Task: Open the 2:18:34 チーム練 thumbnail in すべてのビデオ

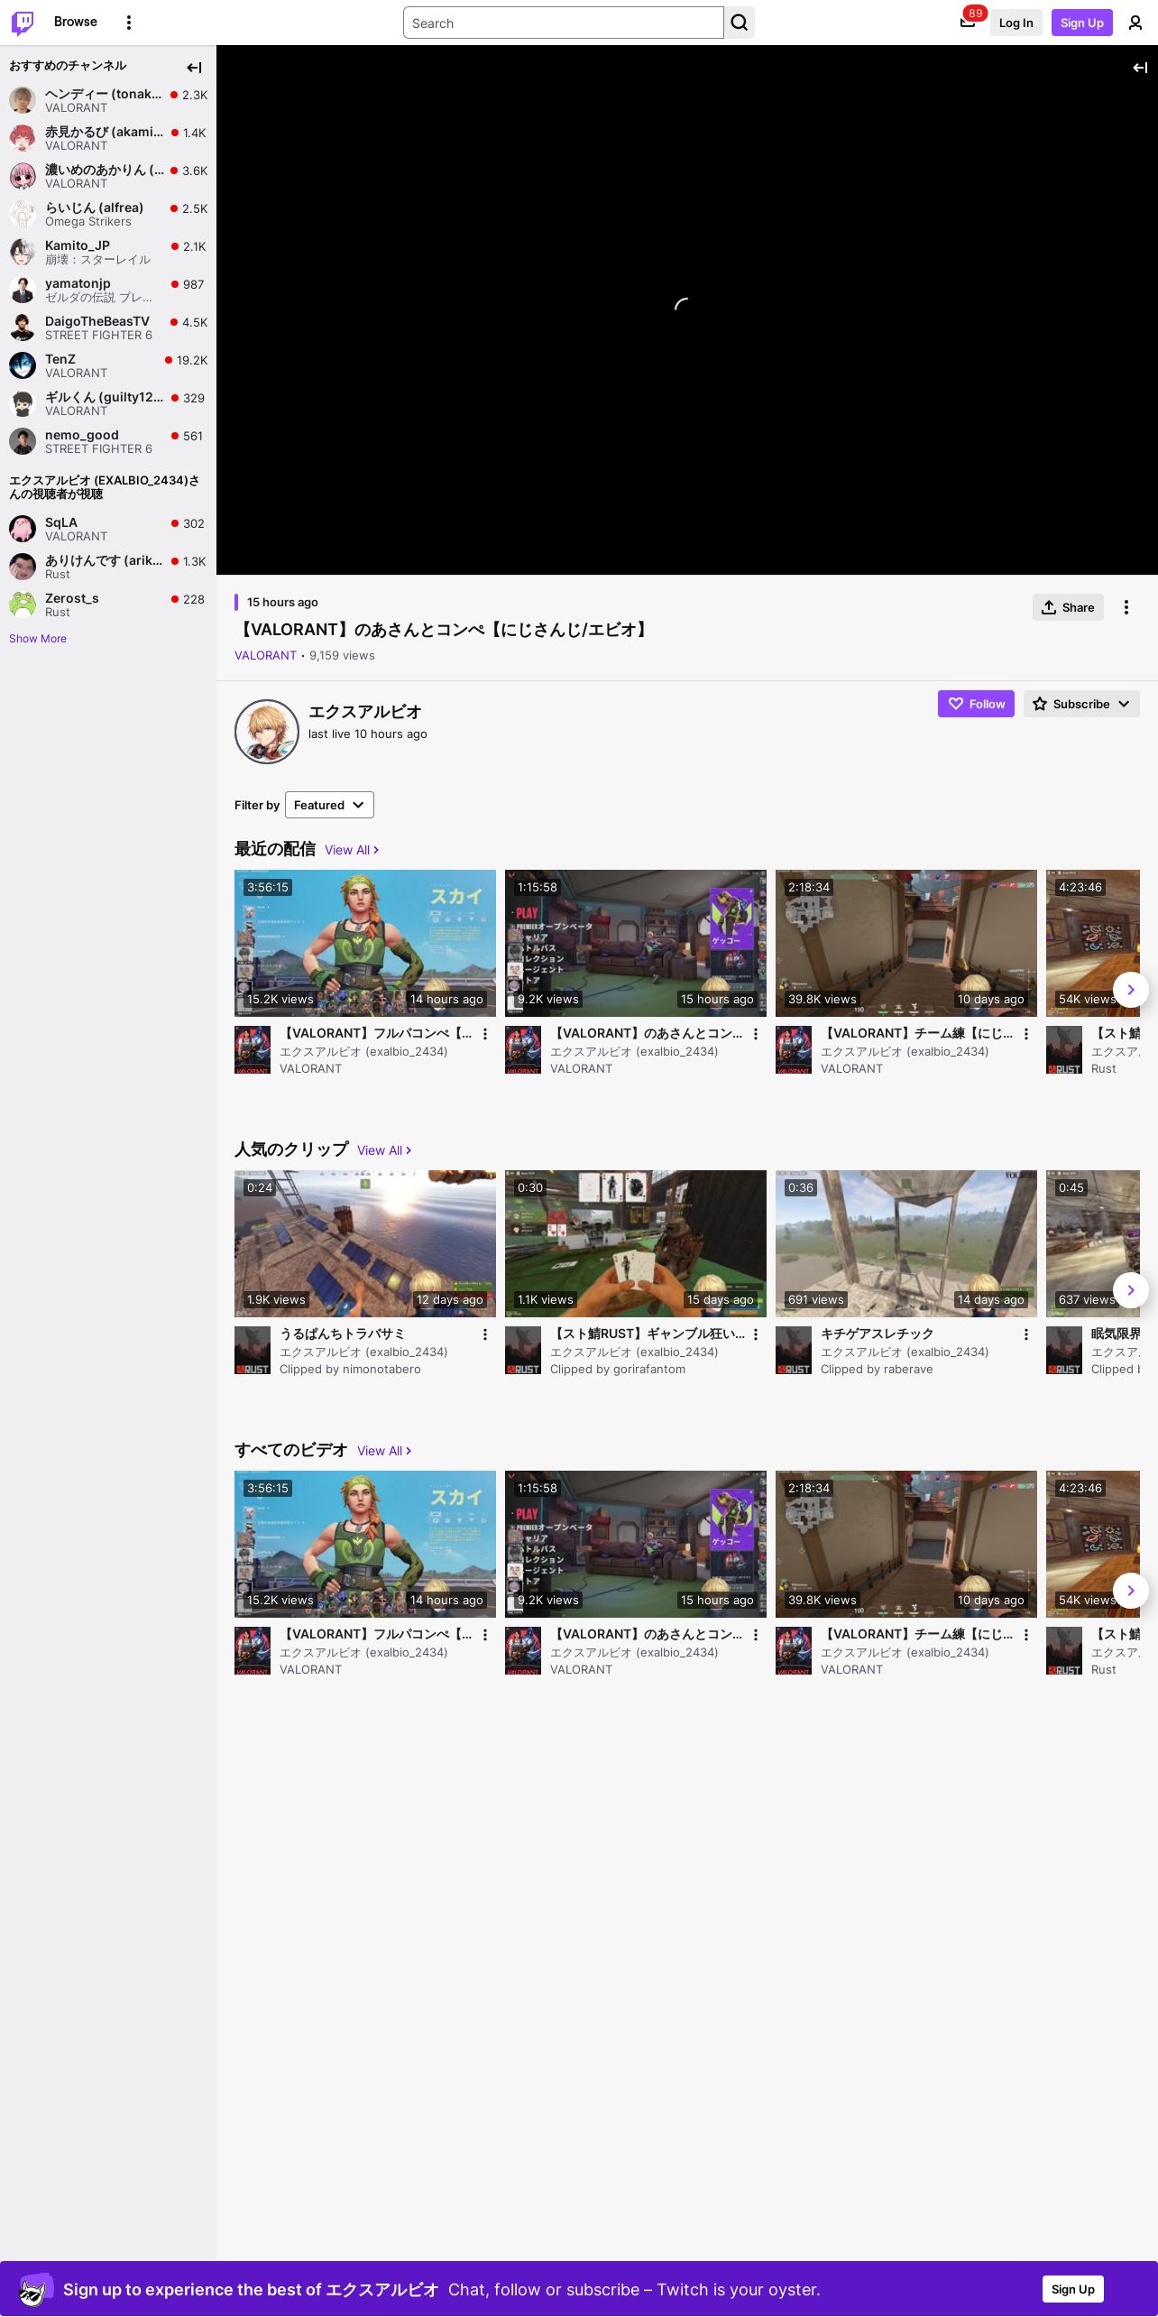Action: click(x=906, y=1544)
